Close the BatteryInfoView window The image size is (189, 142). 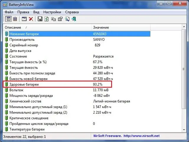(180, 3)
